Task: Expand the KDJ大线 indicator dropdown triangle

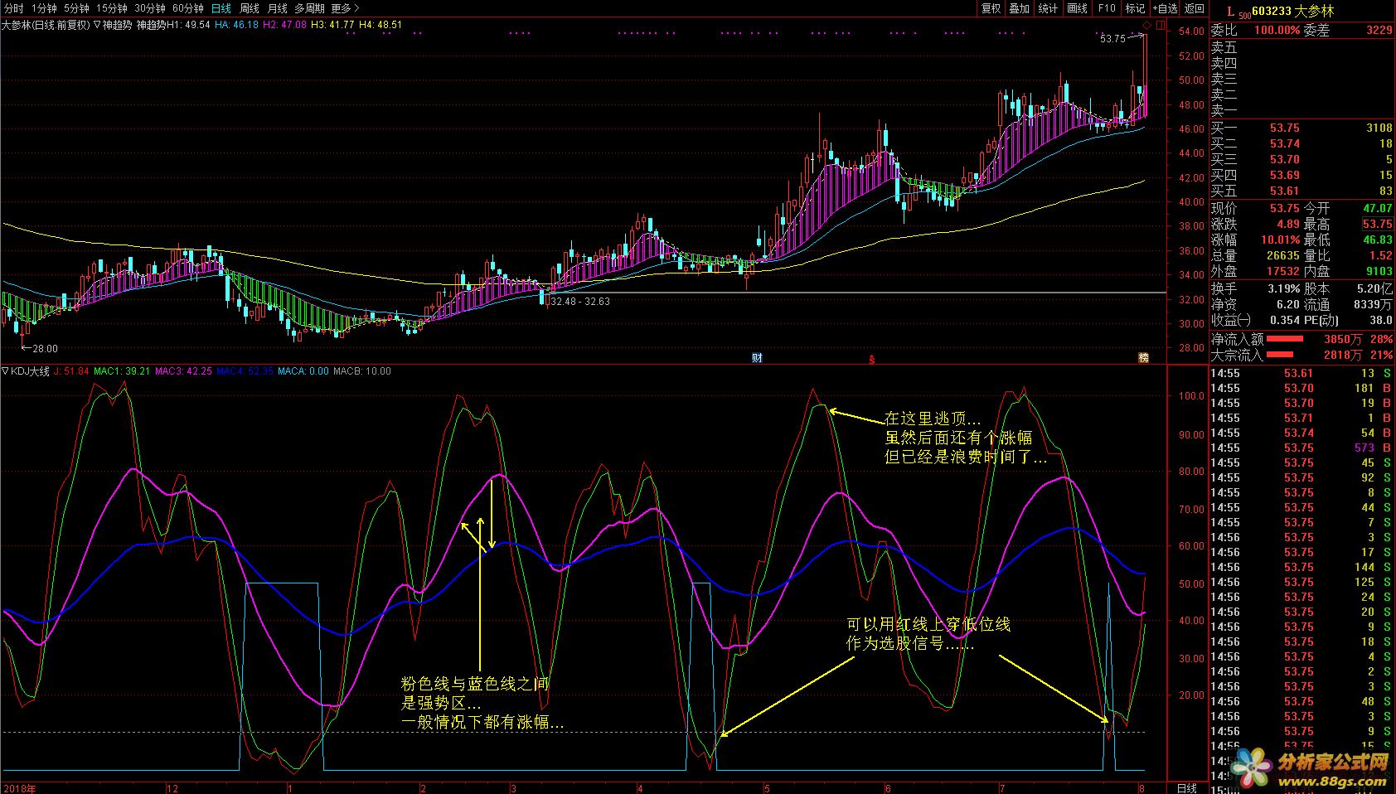Action: [6, 371]
